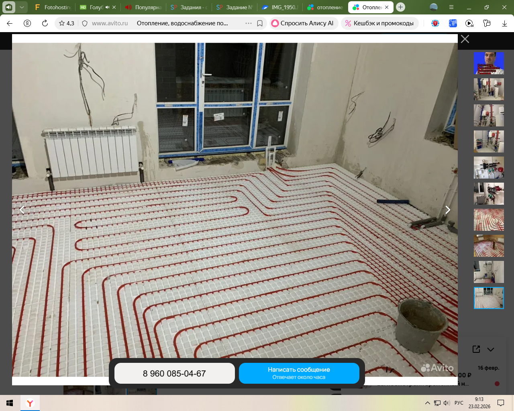
Task: Switch to the Задания tab
Action: pos(189,7)
